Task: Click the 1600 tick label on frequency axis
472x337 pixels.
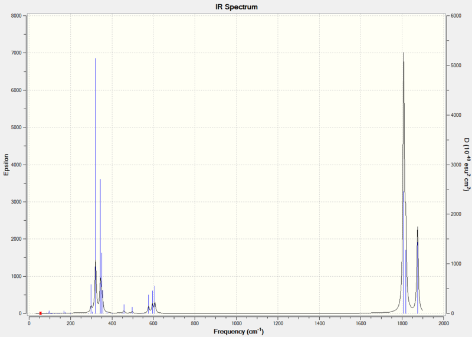Action: [360, 323]
